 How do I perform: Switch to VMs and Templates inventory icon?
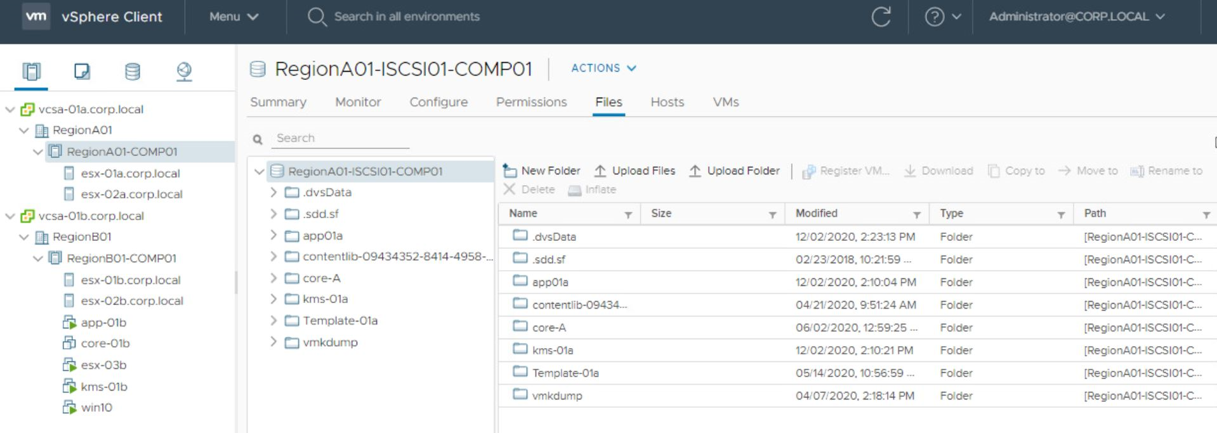[82, 71]
